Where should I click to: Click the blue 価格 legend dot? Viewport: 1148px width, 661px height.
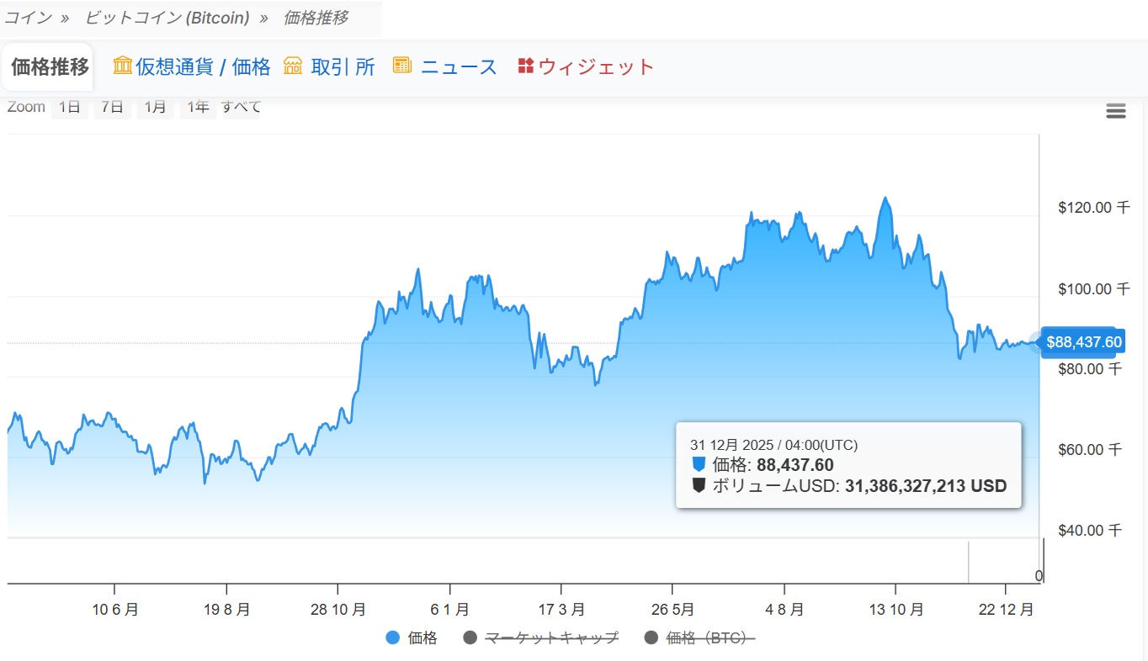(392, 638)
